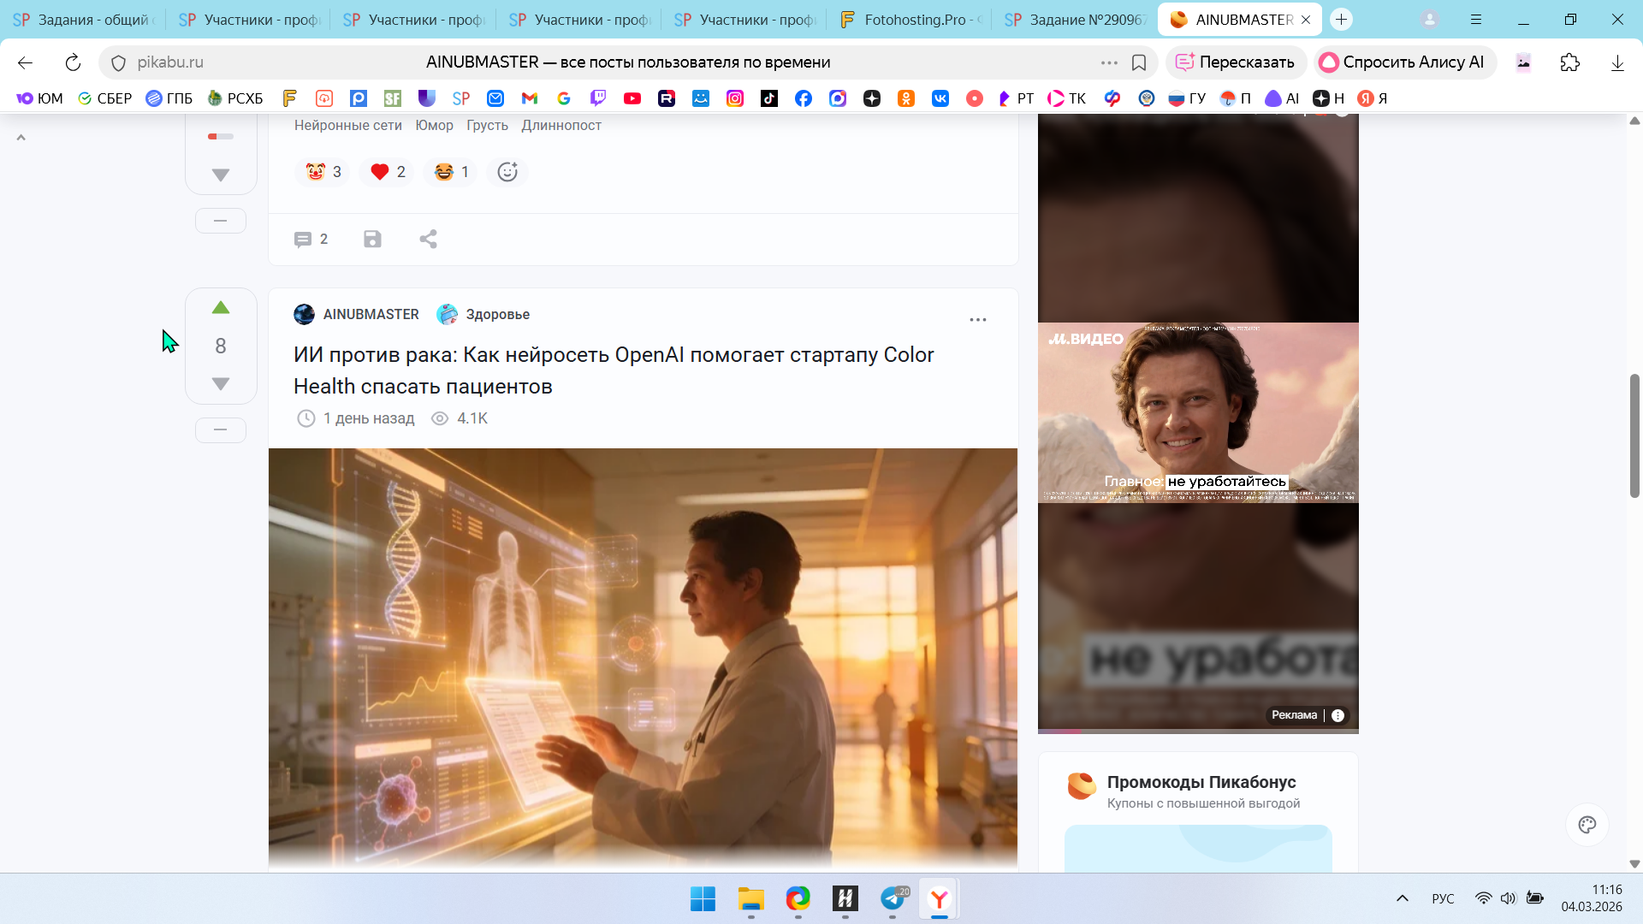The width and height of the screenshot is (1643, 924).
Task: Toggle the laughing emoji reaction
Action: pos(451,172)
